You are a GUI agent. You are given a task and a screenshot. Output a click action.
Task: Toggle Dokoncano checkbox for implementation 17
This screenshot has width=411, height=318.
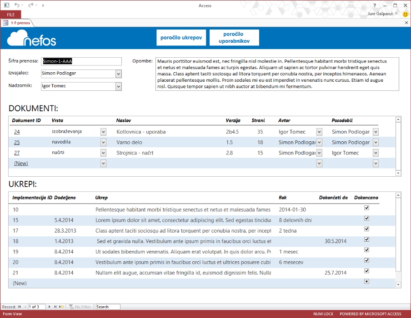pyautogui.click(x=366, y=229)
